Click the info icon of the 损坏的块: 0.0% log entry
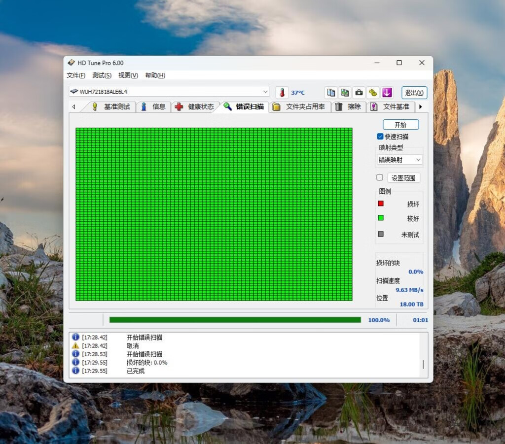This screenshot has width=505, height=444. pyautogui.click(x=75, y=362)
